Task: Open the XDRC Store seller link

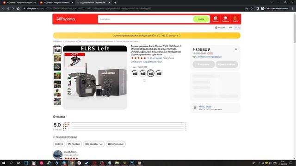Action: (205, 107)
